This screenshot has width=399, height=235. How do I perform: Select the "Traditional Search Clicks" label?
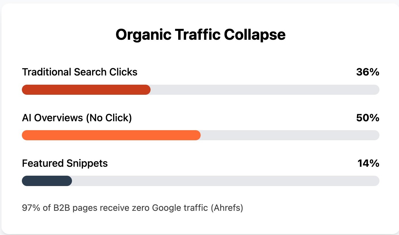[80, 72]
